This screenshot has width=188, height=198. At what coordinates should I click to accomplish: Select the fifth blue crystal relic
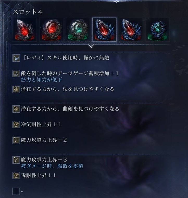pyautogui.click(x=131, y=30)
